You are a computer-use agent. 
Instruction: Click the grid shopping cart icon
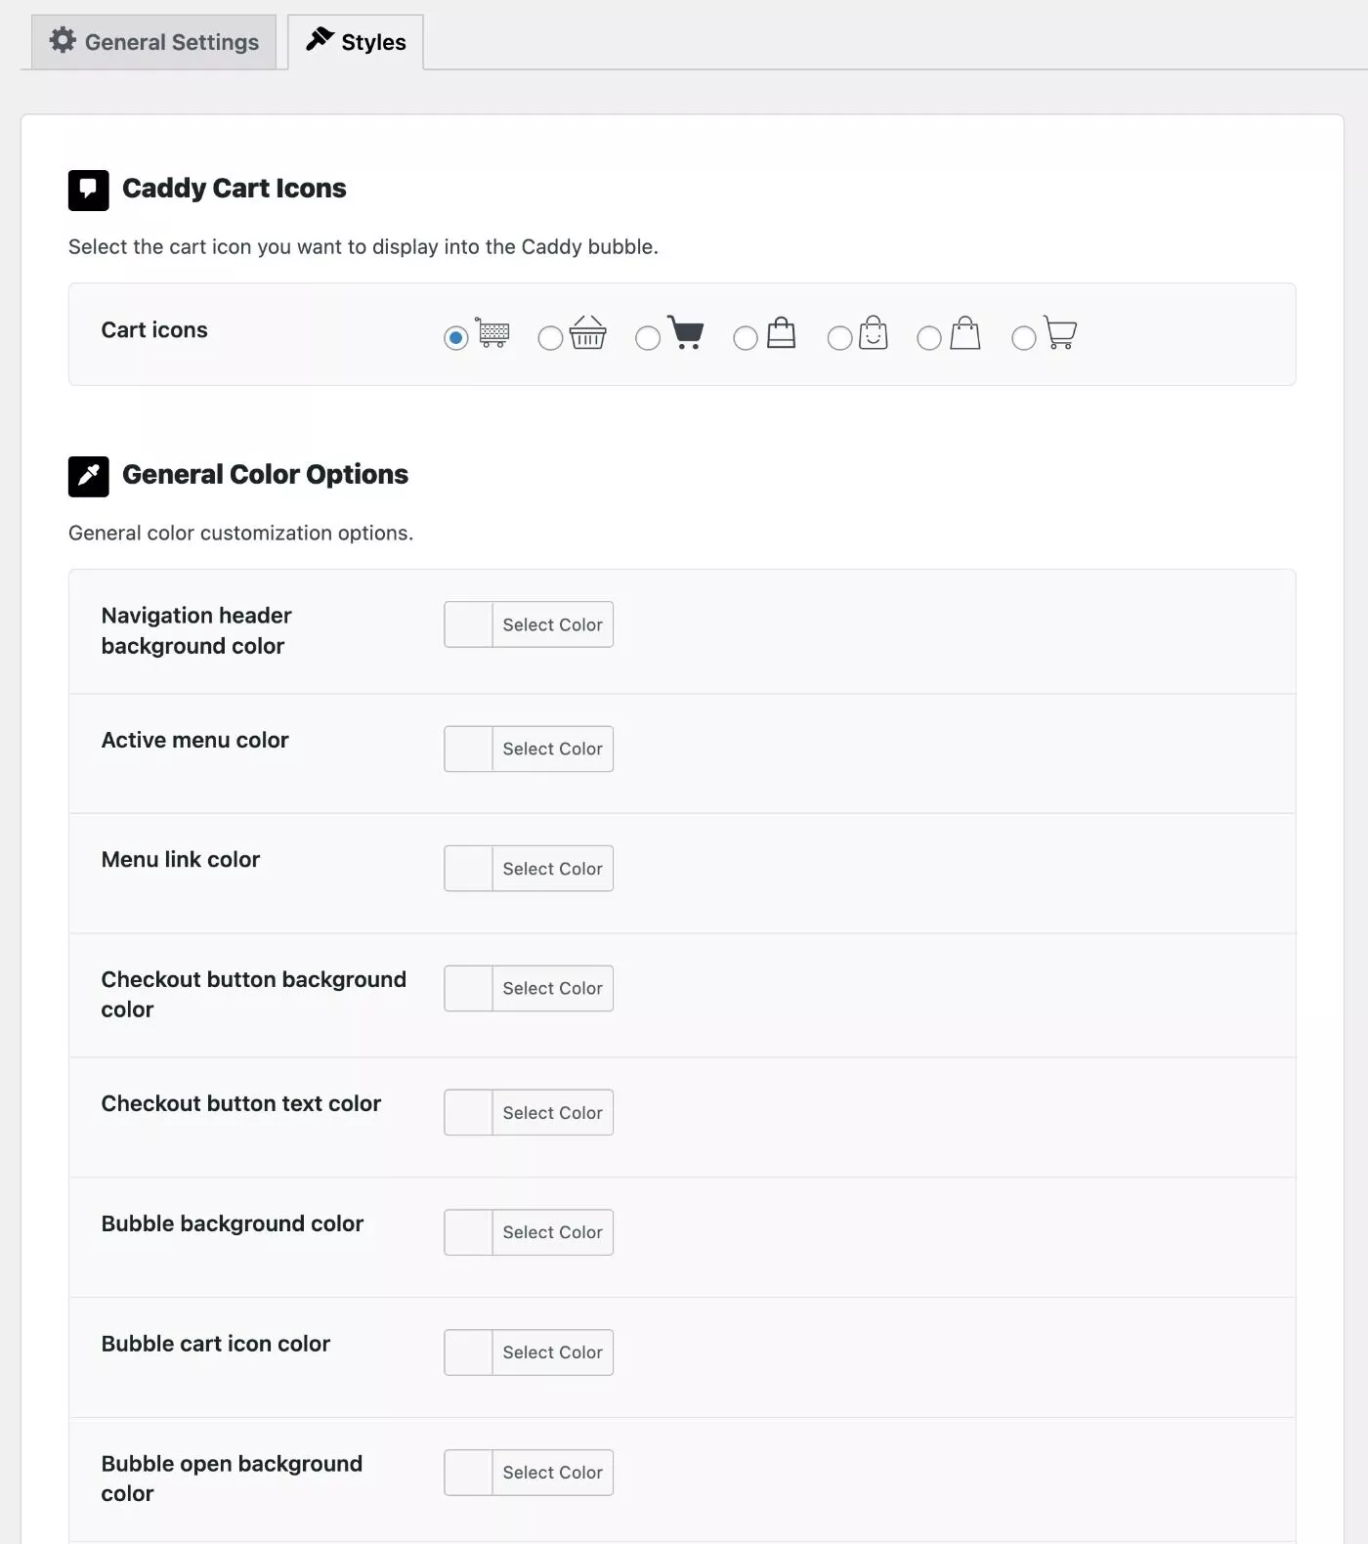492,332
